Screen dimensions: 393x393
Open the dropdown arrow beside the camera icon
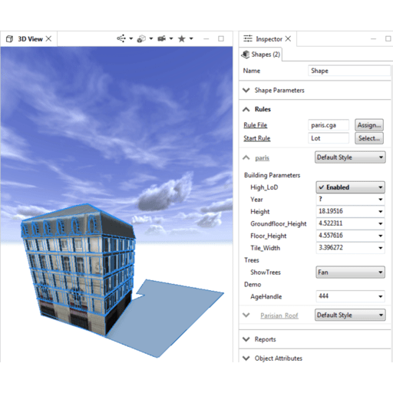[171, 39]
